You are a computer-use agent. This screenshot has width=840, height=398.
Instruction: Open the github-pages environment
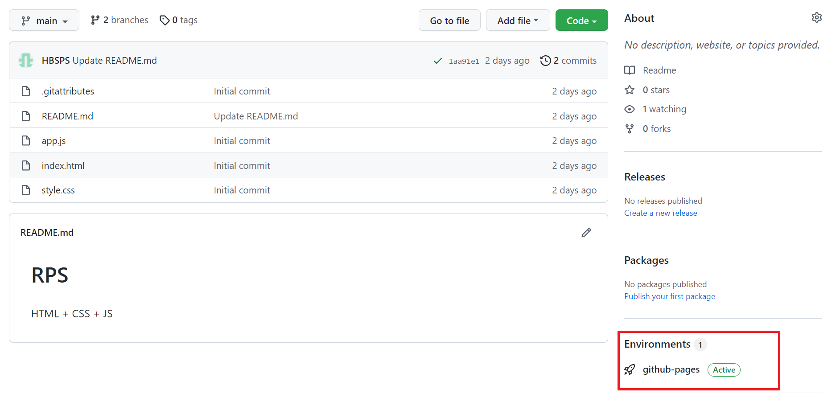[671, 369]
